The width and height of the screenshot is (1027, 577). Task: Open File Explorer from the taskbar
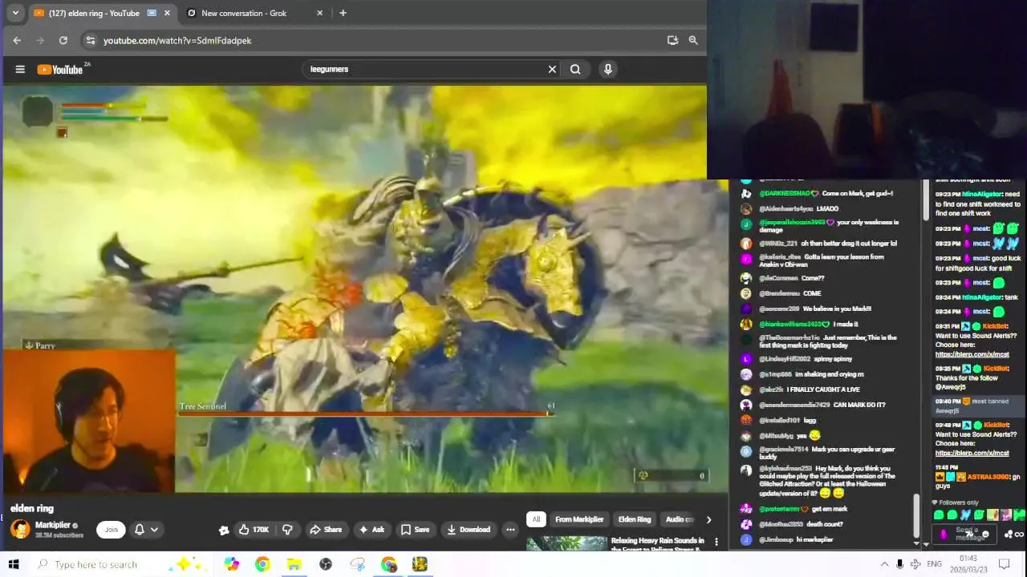(294, 564)
